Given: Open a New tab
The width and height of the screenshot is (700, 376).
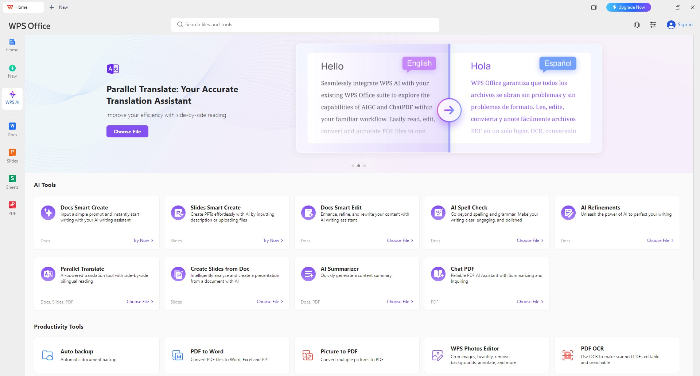Looking at the screenshot, I should coord(59,7).
